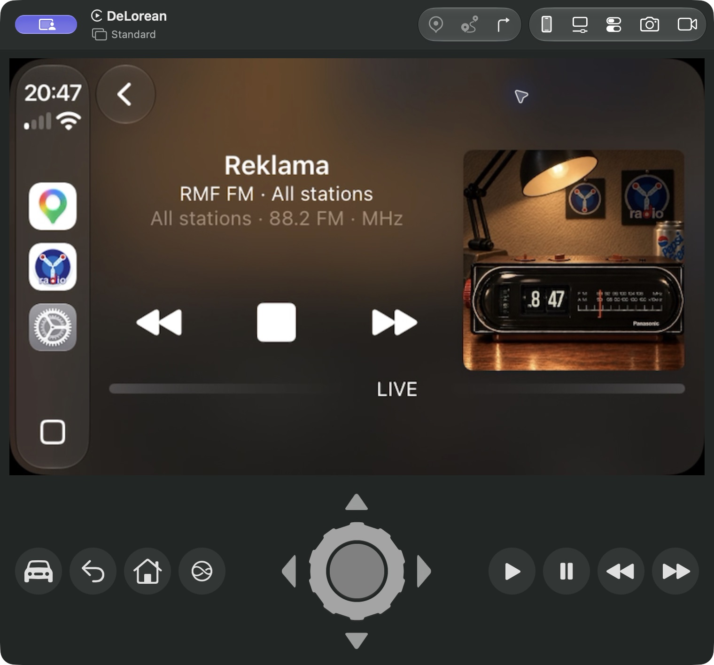The width and height of the screenshot is (714, 665).
Task: Open the Maps app in sidebar
Action: (53, 206)
